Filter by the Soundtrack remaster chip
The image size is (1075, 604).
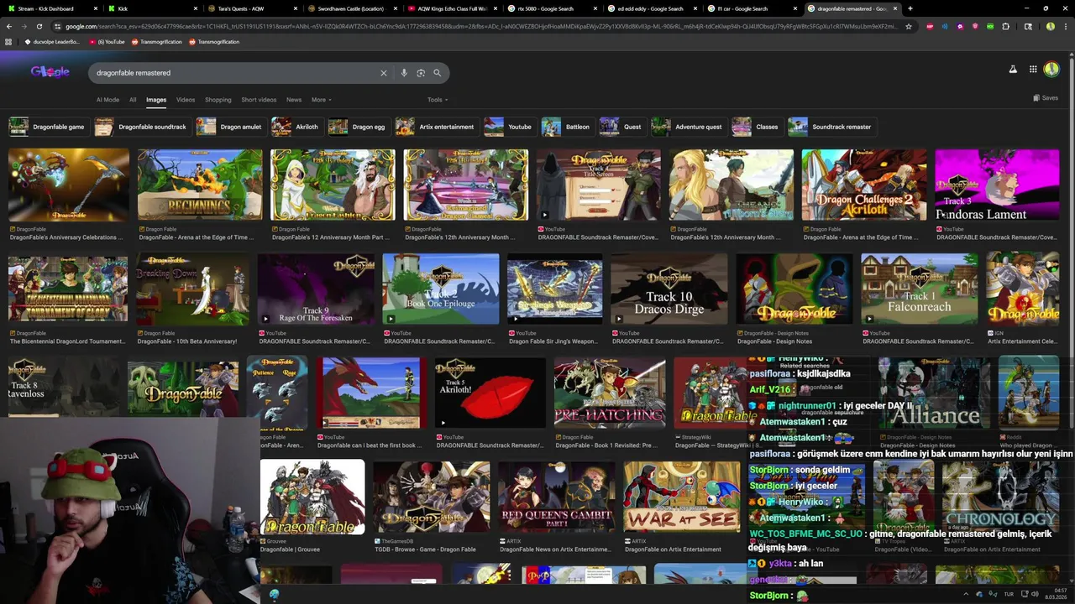point(831,127)
